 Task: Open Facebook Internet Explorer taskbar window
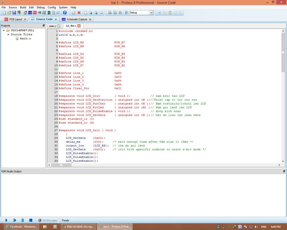21,227
